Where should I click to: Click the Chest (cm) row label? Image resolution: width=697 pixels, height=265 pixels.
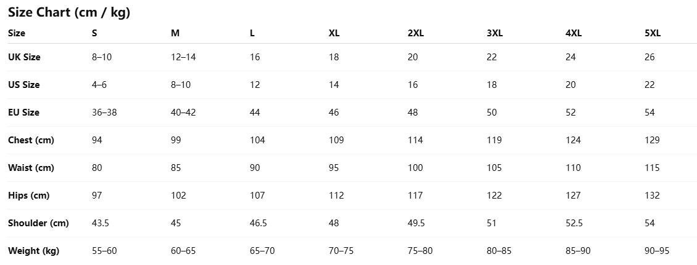tap(31, 140)
